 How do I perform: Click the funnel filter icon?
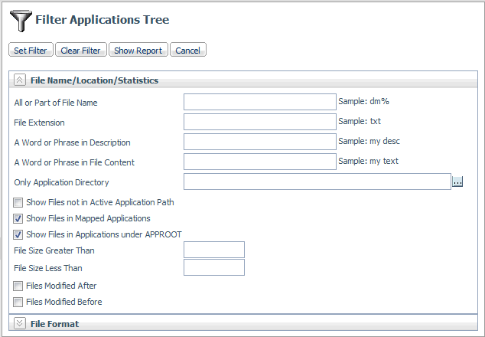click(21, 21)
